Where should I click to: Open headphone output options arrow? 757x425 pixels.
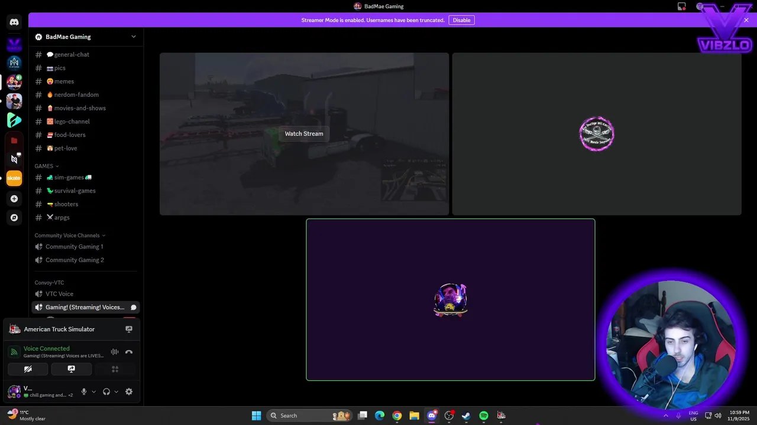116,391
